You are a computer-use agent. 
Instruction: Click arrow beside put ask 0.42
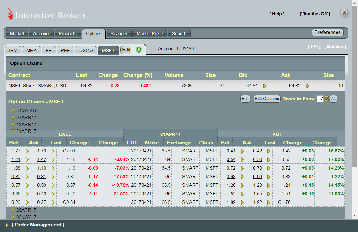[x=269, y=151]
